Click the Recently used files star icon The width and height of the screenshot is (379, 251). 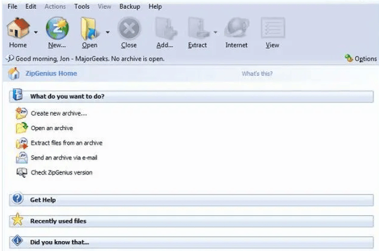[x=17, y=220]
